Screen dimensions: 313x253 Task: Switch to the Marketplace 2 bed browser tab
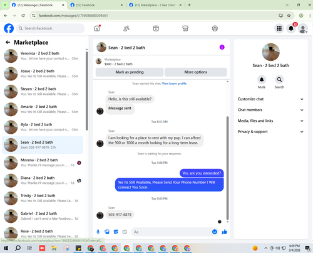[x=155, y=5]
